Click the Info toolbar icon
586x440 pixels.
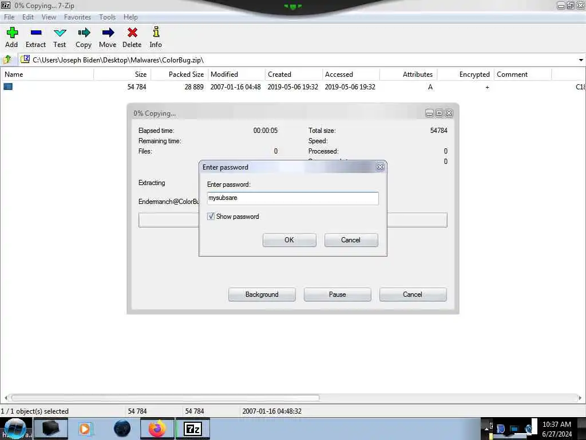click(156, 32)
